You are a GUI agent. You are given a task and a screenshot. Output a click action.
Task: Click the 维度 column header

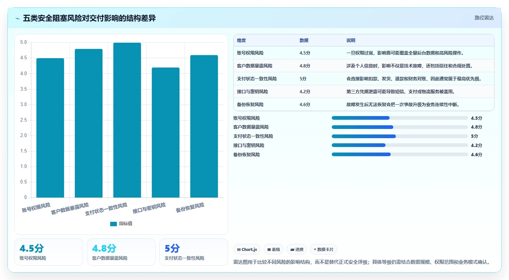[241, 41]
